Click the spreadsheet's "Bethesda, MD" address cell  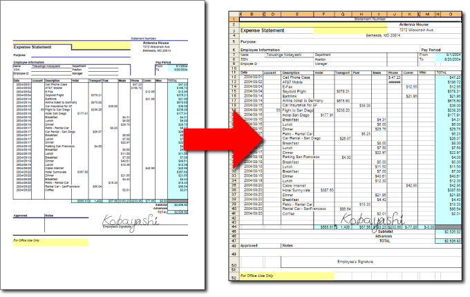(383, 36)
